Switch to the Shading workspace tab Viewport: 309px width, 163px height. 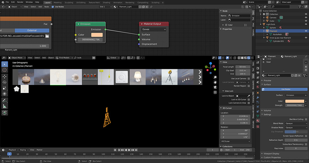point(107,3)
